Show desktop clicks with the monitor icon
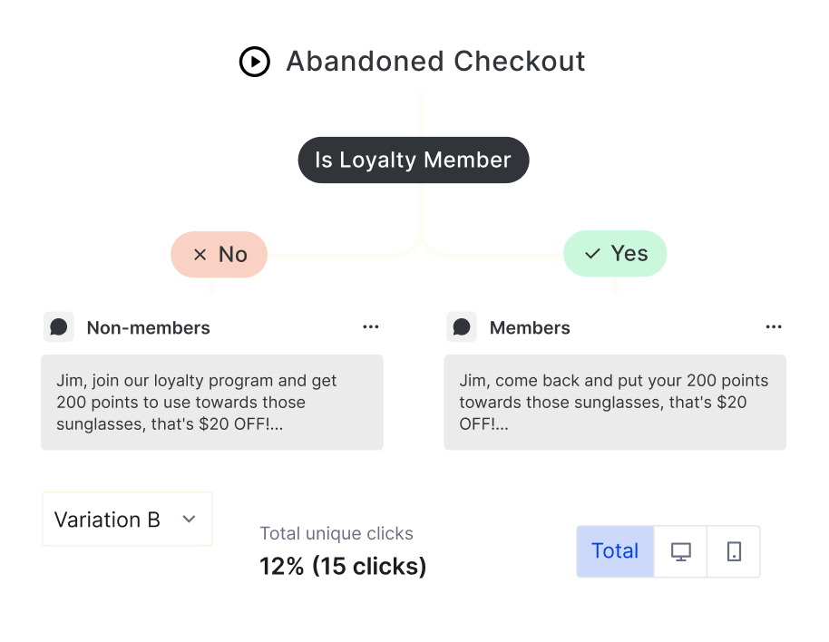829x642 pixels. click(680, 551)
